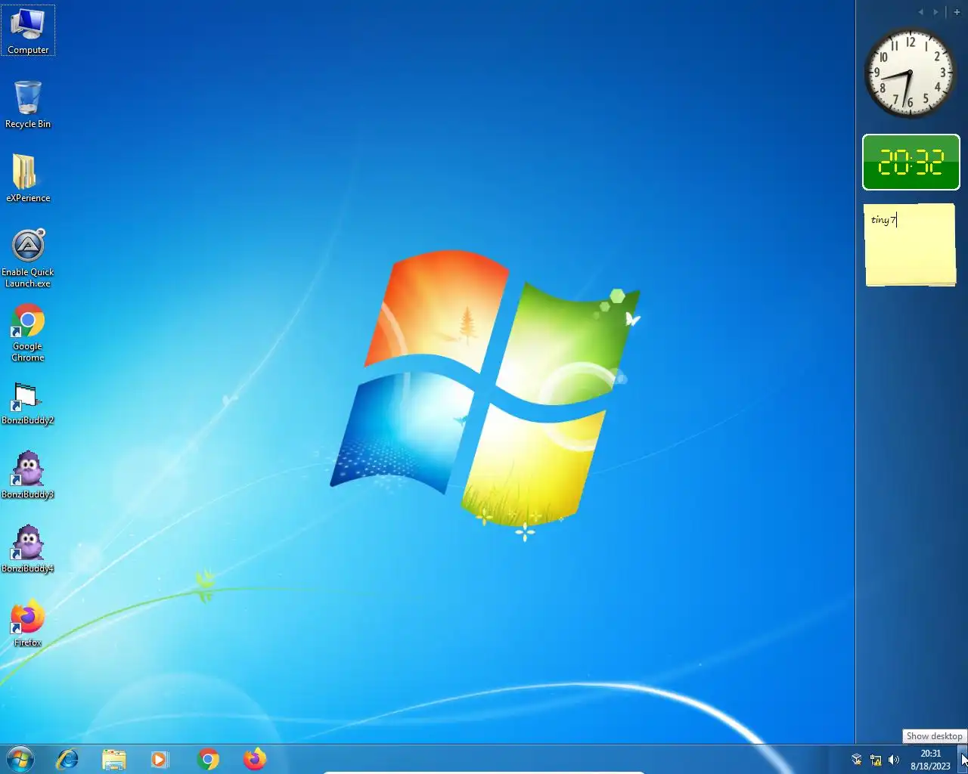The height and width of the screenshot is (774, 968).
Task: Open the Windows Start menu orb
Action: click(x=20, y=759)
